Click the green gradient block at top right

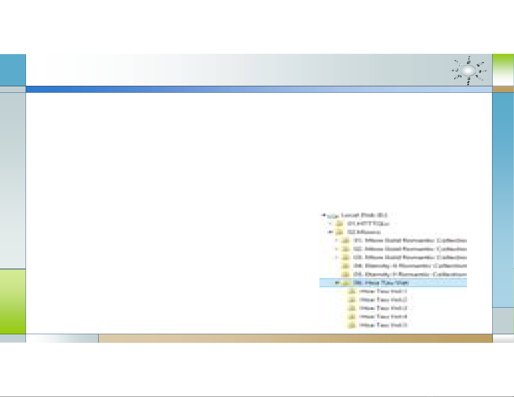point(503,70)
